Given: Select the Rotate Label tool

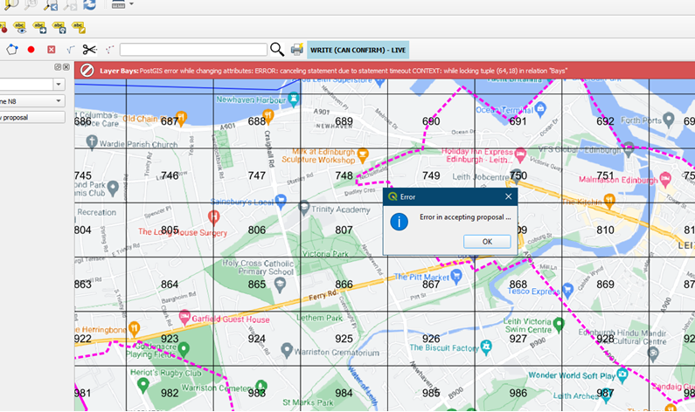Looking at the screenshot, I should click(59, 28).
